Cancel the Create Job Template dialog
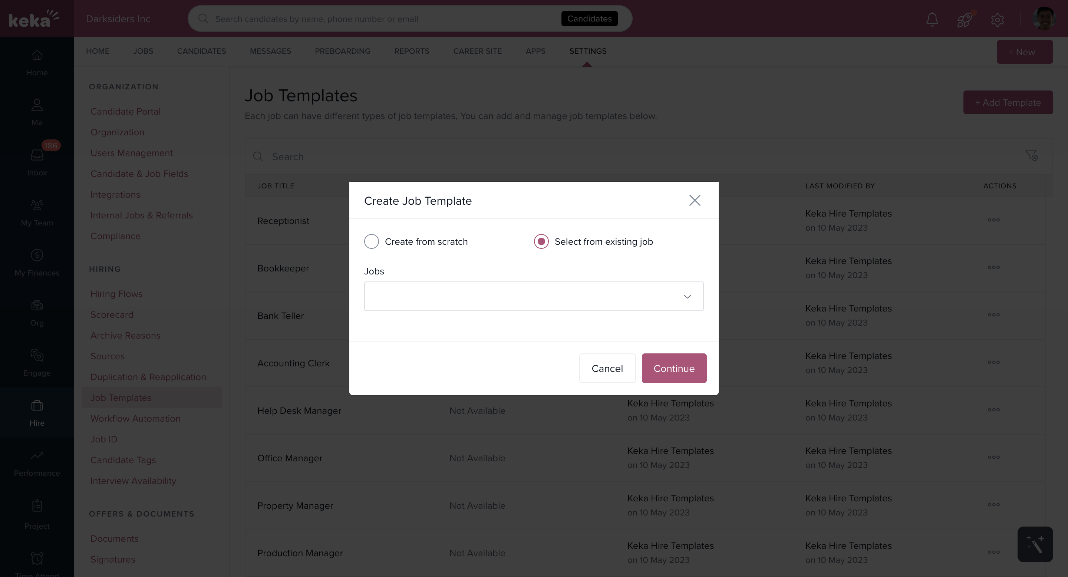1068x577 pixels. pos(607,368)
